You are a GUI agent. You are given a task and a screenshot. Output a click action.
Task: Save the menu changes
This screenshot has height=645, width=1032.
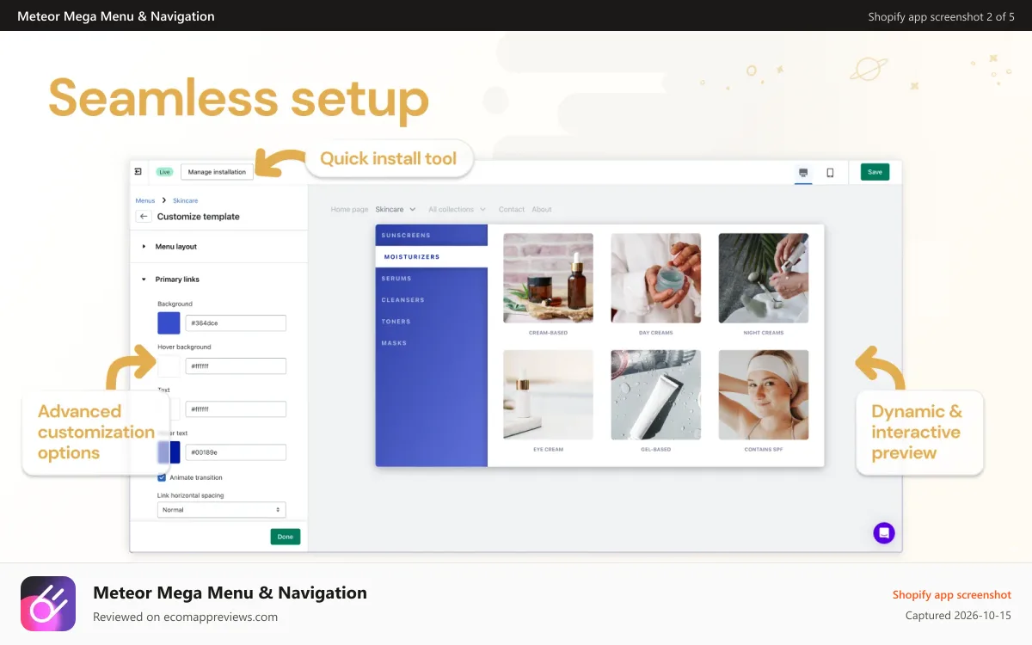click(875, 172)
